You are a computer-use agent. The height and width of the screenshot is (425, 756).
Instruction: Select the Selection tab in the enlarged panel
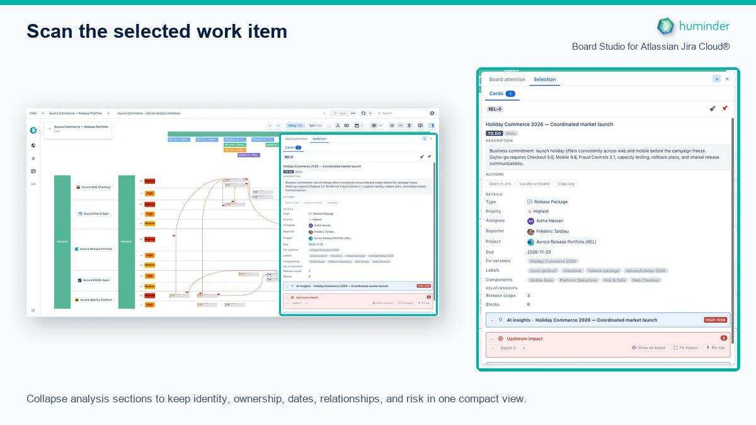pyautogui.click(x=544, y=79)
